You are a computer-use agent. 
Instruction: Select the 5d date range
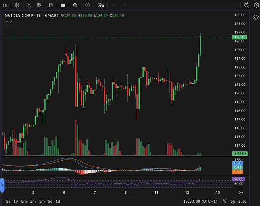pos(50,201)
